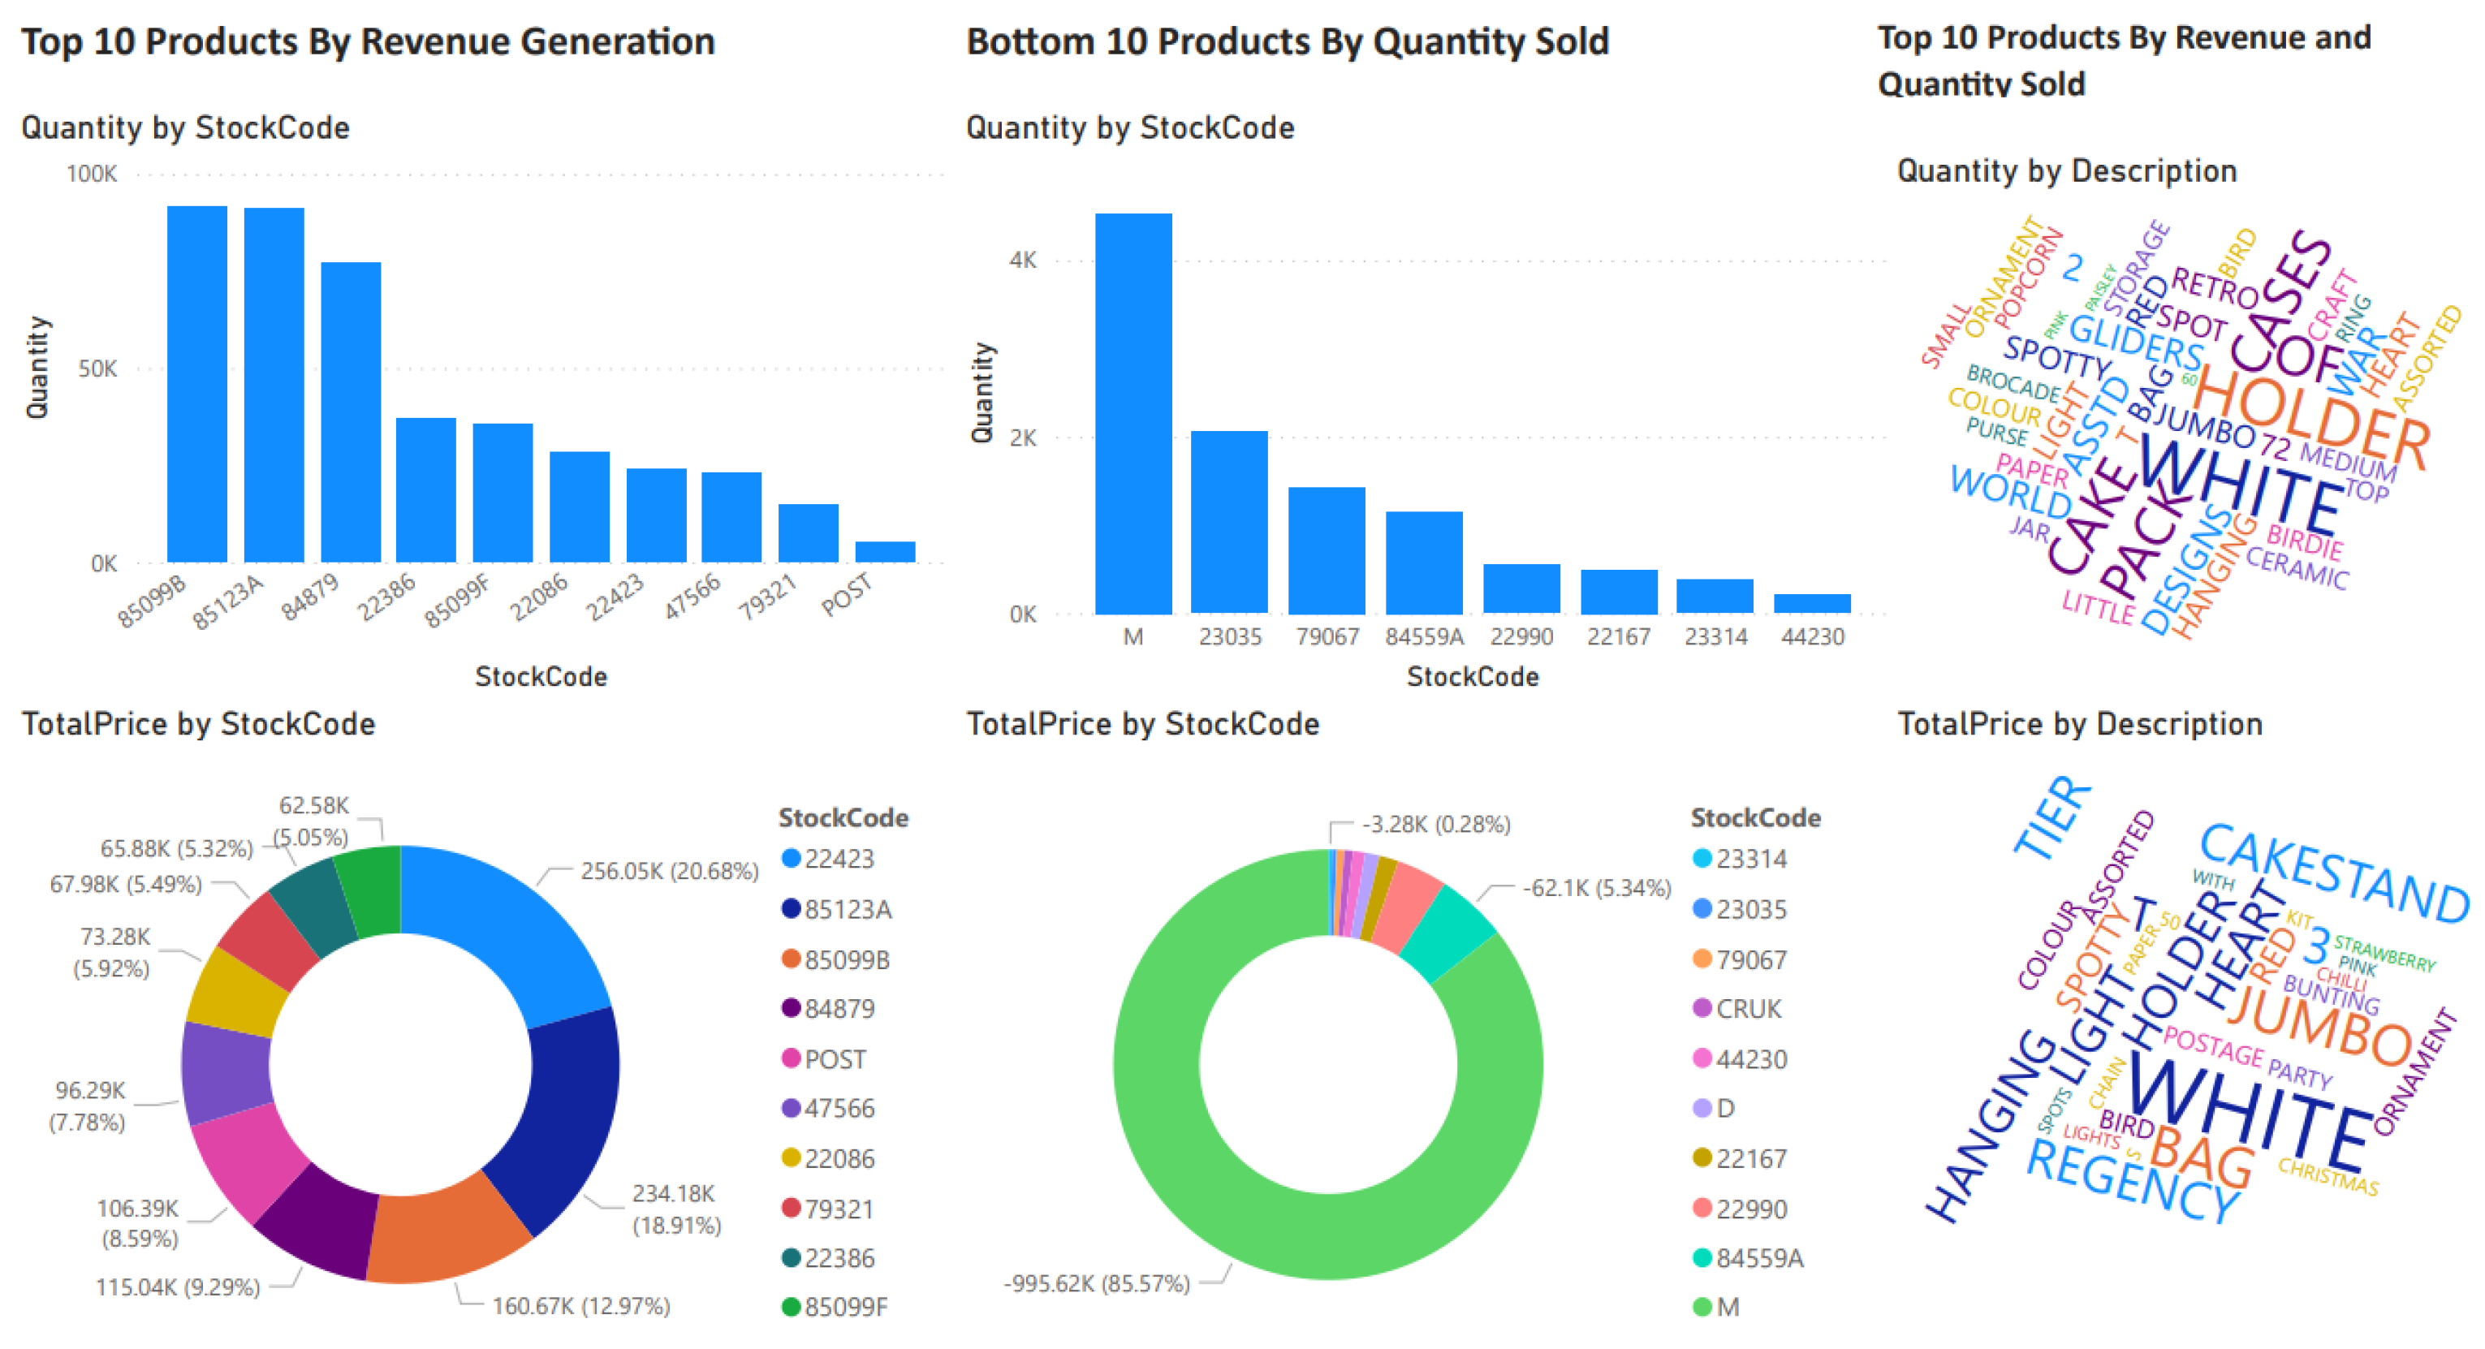2485x1349 pixels.
Task: Click the M stock code legend item
Action: point(1727,1307)
